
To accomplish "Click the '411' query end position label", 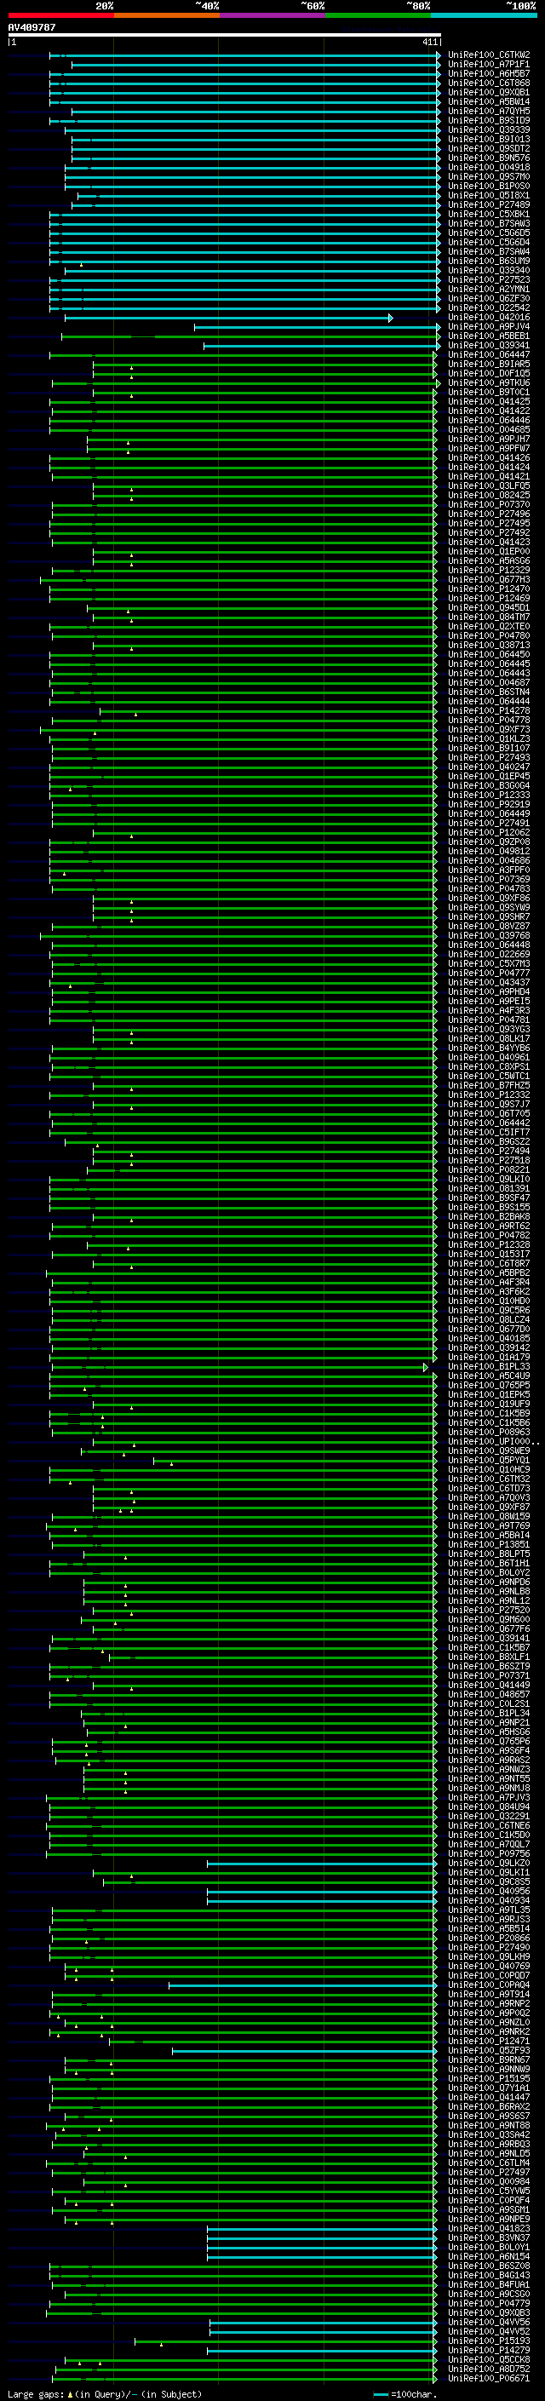I will click(x=429, y=42).
